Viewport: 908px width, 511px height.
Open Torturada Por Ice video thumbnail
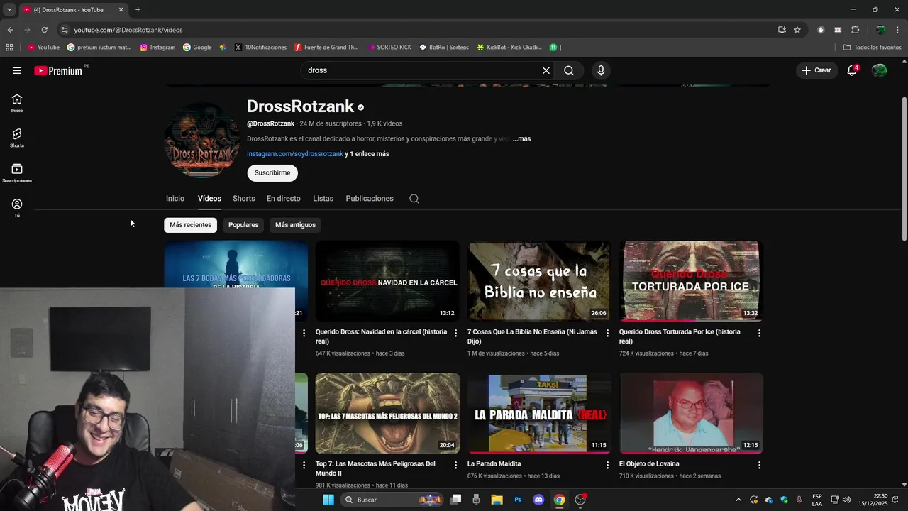(x=691, y=281)
